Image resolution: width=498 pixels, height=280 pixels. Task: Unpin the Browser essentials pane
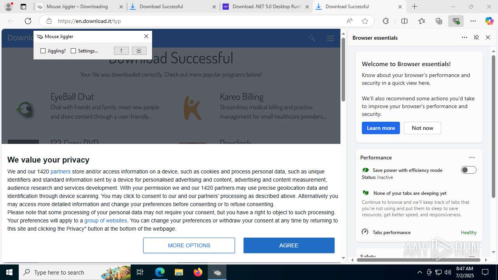tap(476, 38)
